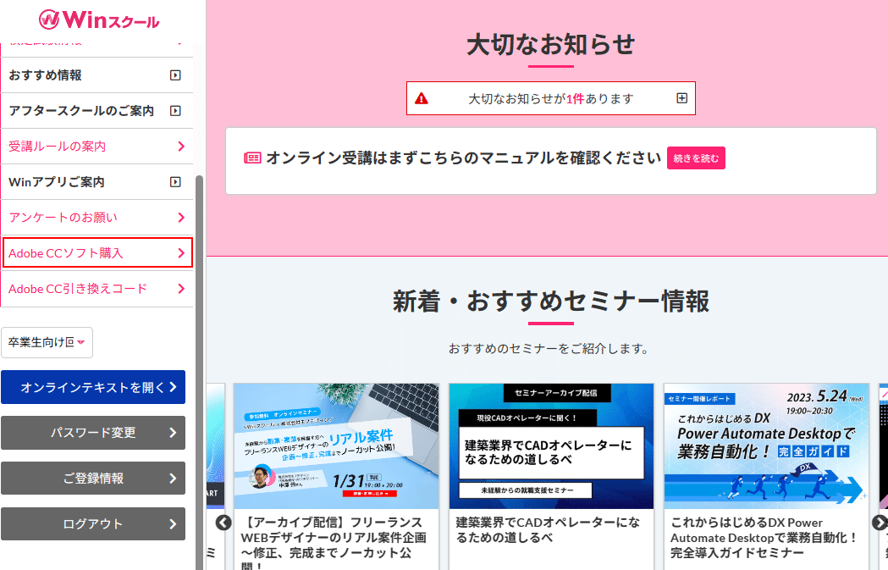Open the 卒業生向け dropdown
This screenshot has width=888, height=570.
[82, 342]
